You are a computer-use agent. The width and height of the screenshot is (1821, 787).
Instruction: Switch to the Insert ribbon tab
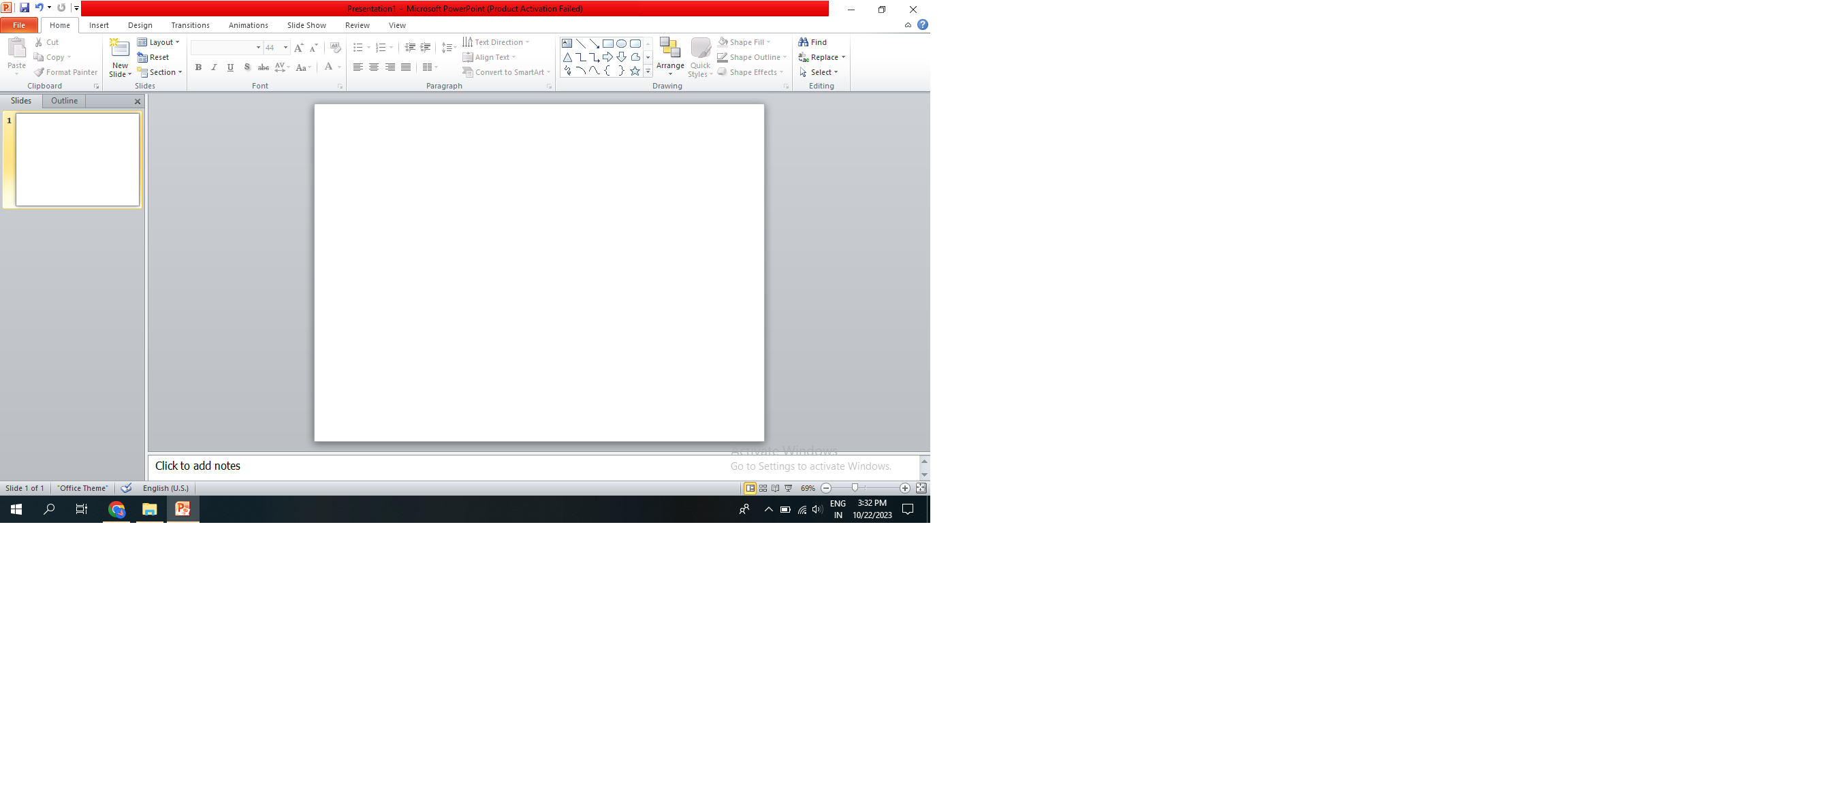click(x=98, y=25)
